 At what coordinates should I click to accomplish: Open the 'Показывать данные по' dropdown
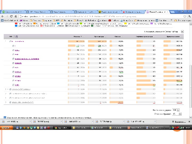[182, 31]
